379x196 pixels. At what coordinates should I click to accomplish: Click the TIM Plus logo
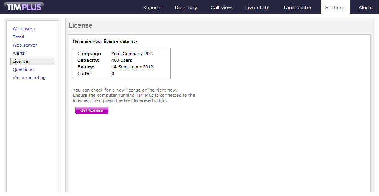coord(24,7)
